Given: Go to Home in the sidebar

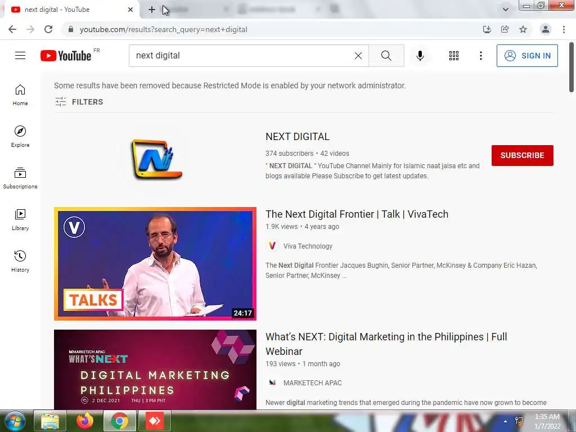Looking at the screenshot, I should tap(20, 95).
